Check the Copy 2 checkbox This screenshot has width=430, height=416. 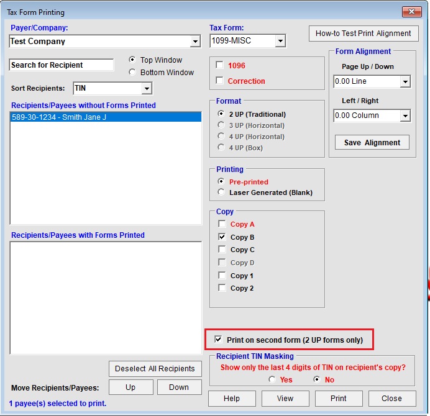tap(222, 287)
